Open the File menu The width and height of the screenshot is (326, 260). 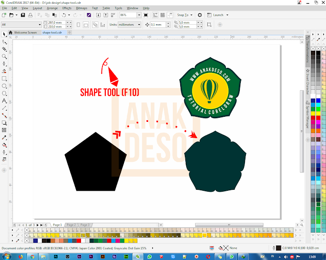click(5, 8)
